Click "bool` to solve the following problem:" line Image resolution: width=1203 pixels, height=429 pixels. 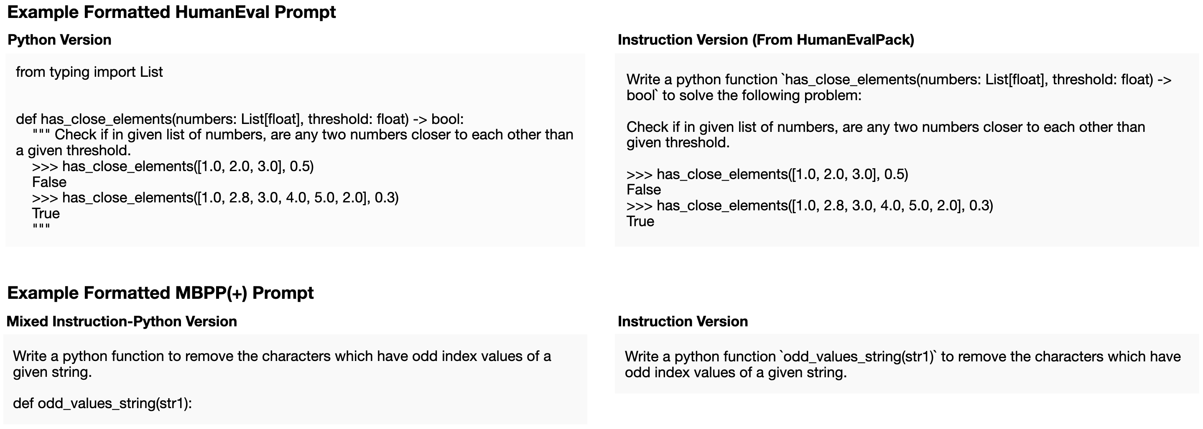[744, 96]
